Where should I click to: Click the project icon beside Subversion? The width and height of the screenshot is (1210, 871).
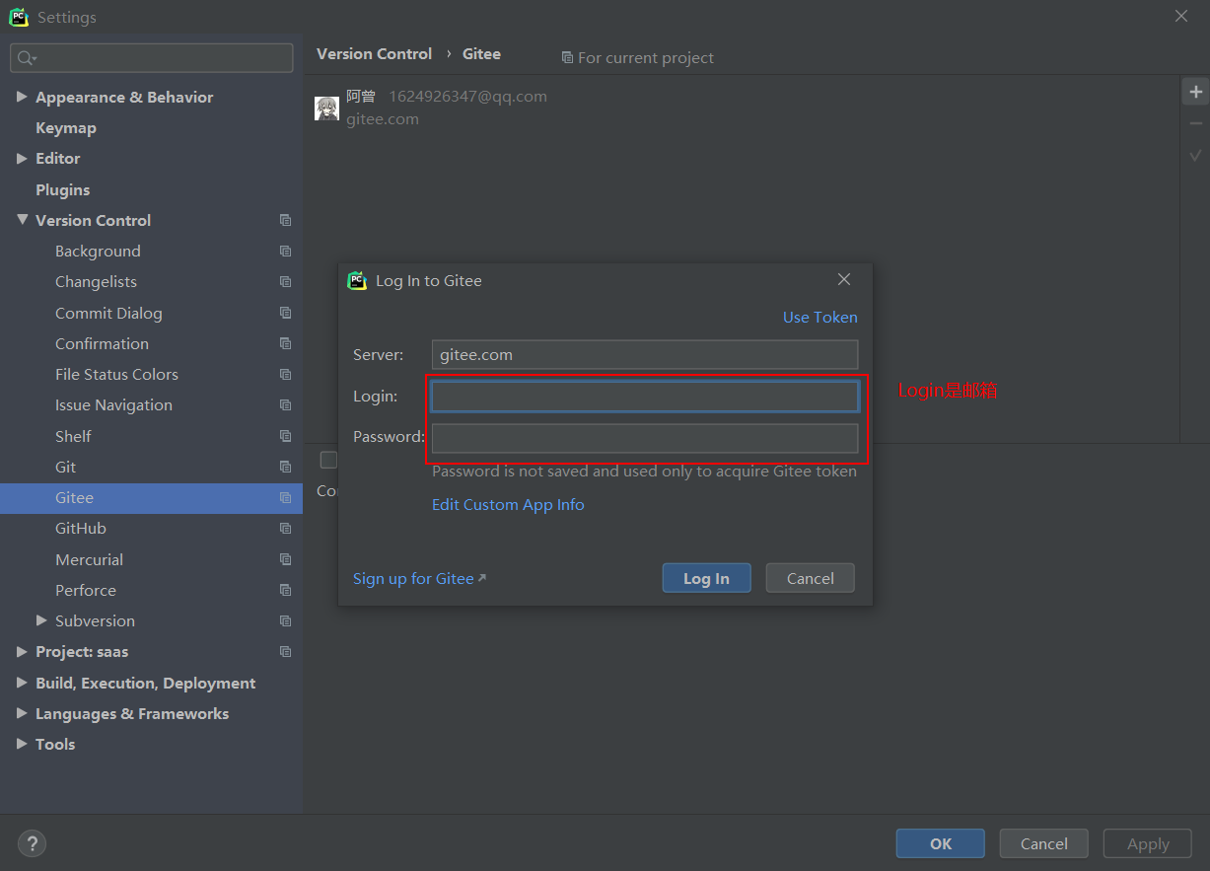click(x=285, y=620)
